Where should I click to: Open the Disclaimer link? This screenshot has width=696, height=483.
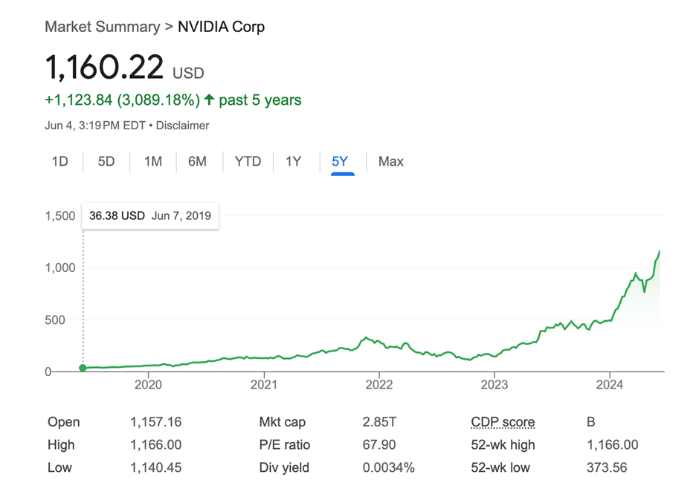pos(182,126)
